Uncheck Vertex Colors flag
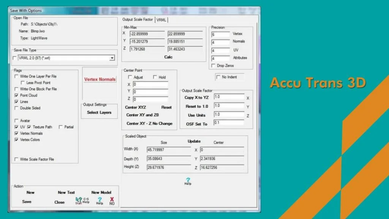 point(16,140)
